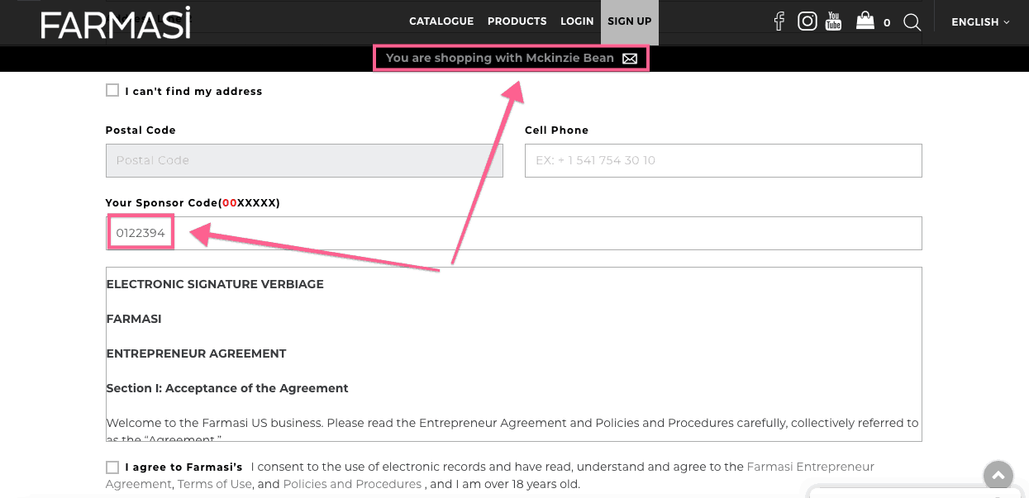Check the "I agree to Farmasi's" box

[112, 467]
